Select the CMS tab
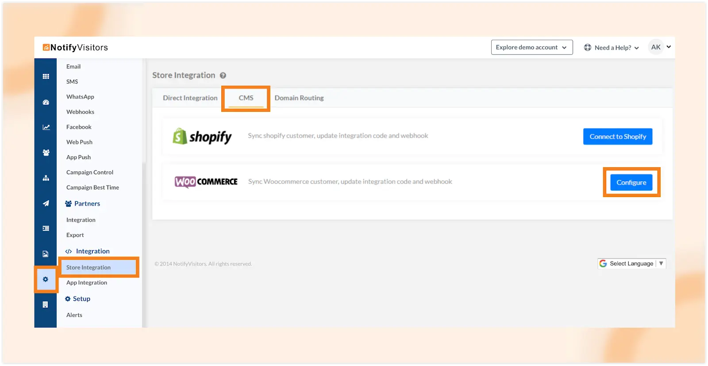The height and width of the screenshot is (366, 708). 246,98
